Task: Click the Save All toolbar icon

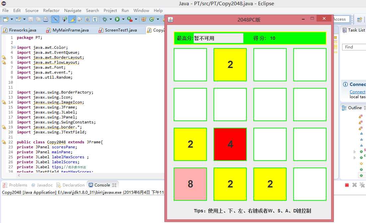Action: tap(38, 19)
